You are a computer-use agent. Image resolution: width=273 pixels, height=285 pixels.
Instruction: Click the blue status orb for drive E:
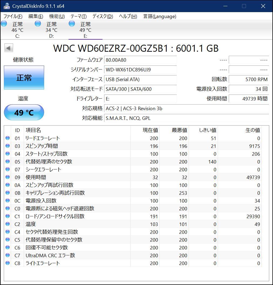click(72, 24)
